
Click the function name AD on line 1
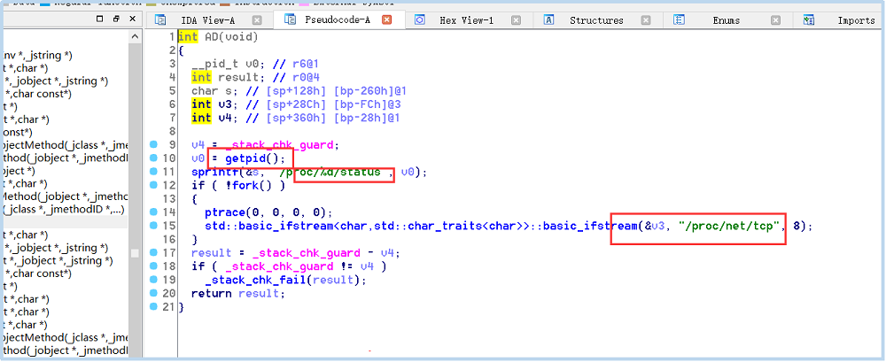point(212,36)
